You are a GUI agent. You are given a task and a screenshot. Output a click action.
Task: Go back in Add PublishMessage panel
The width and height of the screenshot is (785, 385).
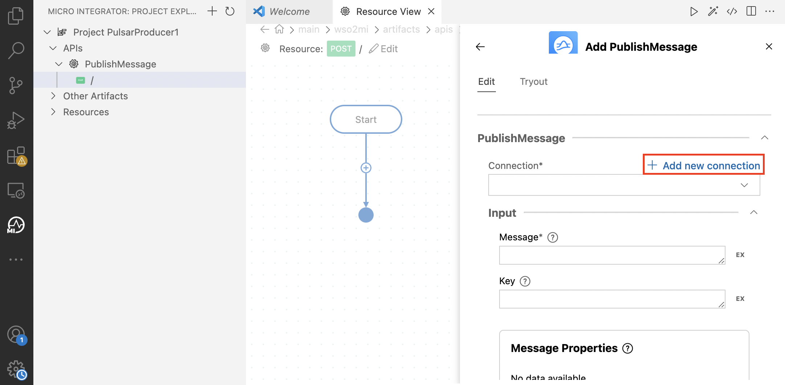pyautogui.click(x=480, y=47)
